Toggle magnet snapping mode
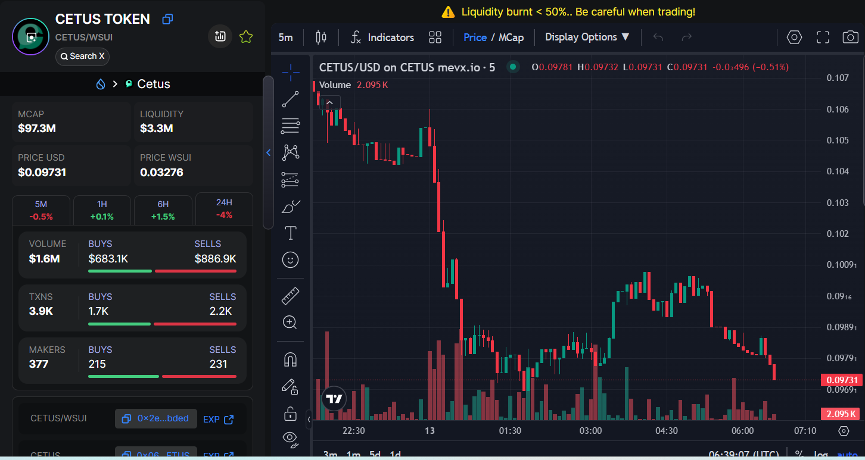This screenshot has height=460, width=865. (x=291, y=359)
